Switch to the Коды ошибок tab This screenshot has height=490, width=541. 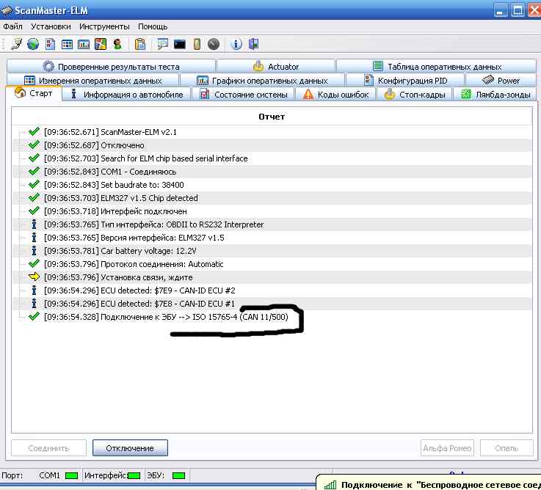[335, 95]
